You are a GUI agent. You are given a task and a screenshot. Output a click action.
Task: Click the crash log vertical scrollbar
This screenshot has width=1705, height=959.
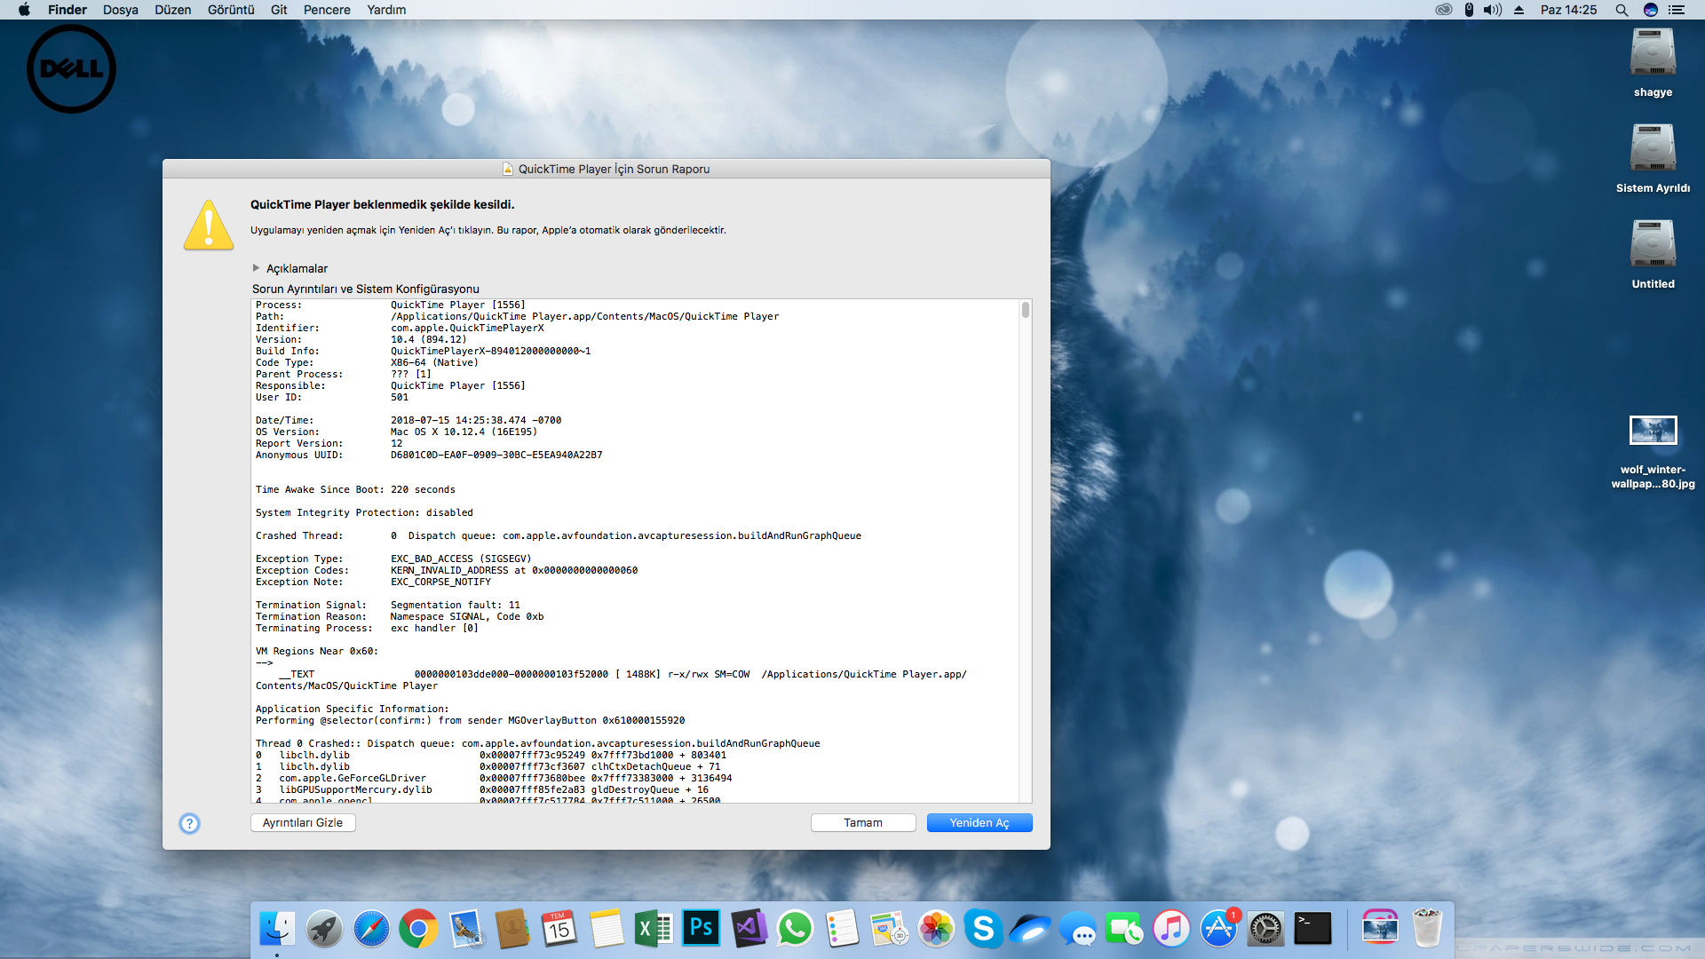point(1026,551)
